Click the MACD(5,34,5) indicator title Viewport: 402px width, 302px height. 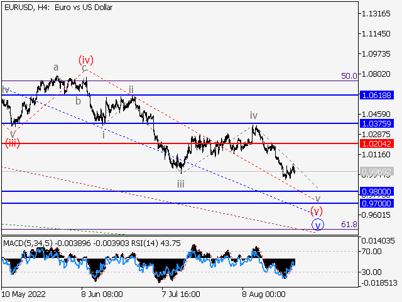(x=28, y=243)
